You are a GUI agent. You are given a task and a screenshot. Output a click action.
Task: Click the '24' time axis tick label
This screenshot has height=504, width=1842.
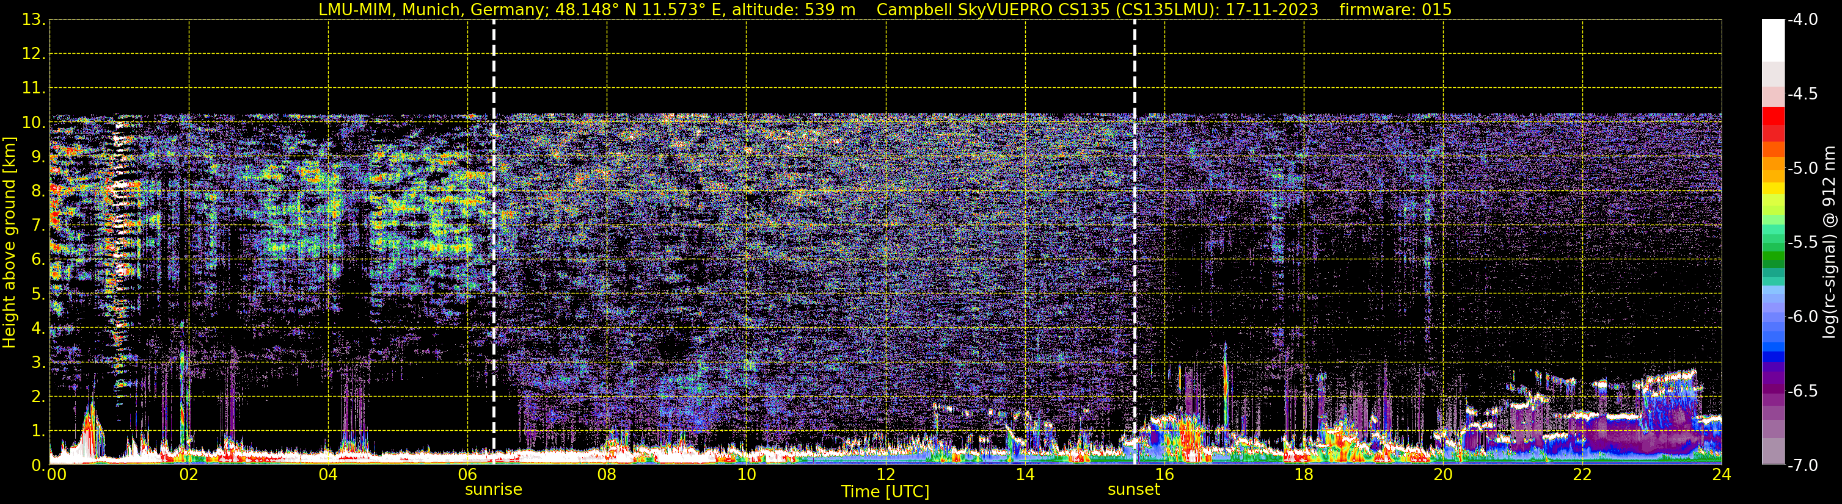(x=1721, y=475)
